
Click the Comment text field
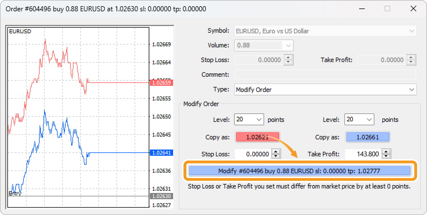coord(325,75)
